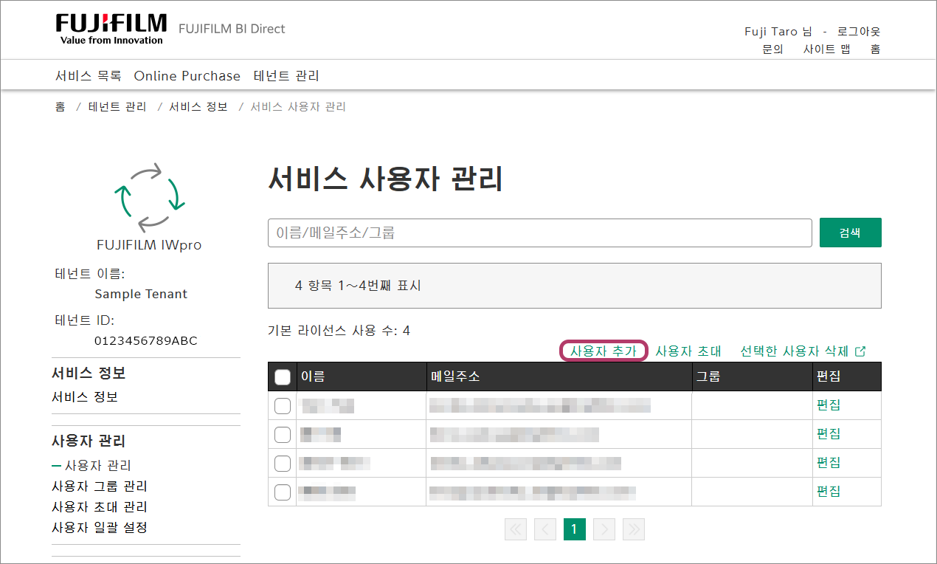937x564 pixels.
Task: Click 편집 for the second user row
Action: point(828,434)
